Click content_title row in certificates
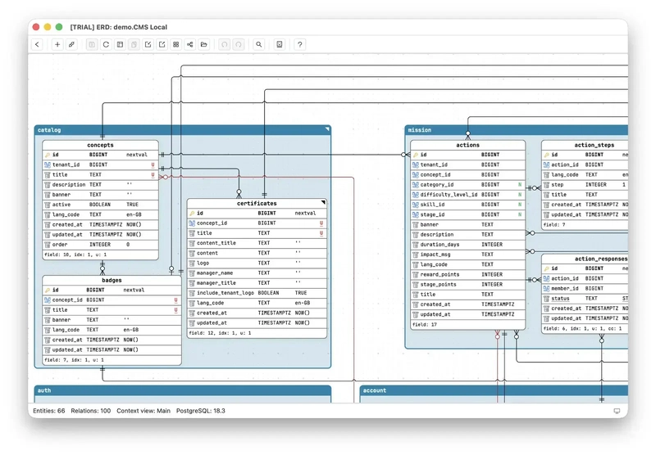The image size is (656, 455). pos(257,243)
